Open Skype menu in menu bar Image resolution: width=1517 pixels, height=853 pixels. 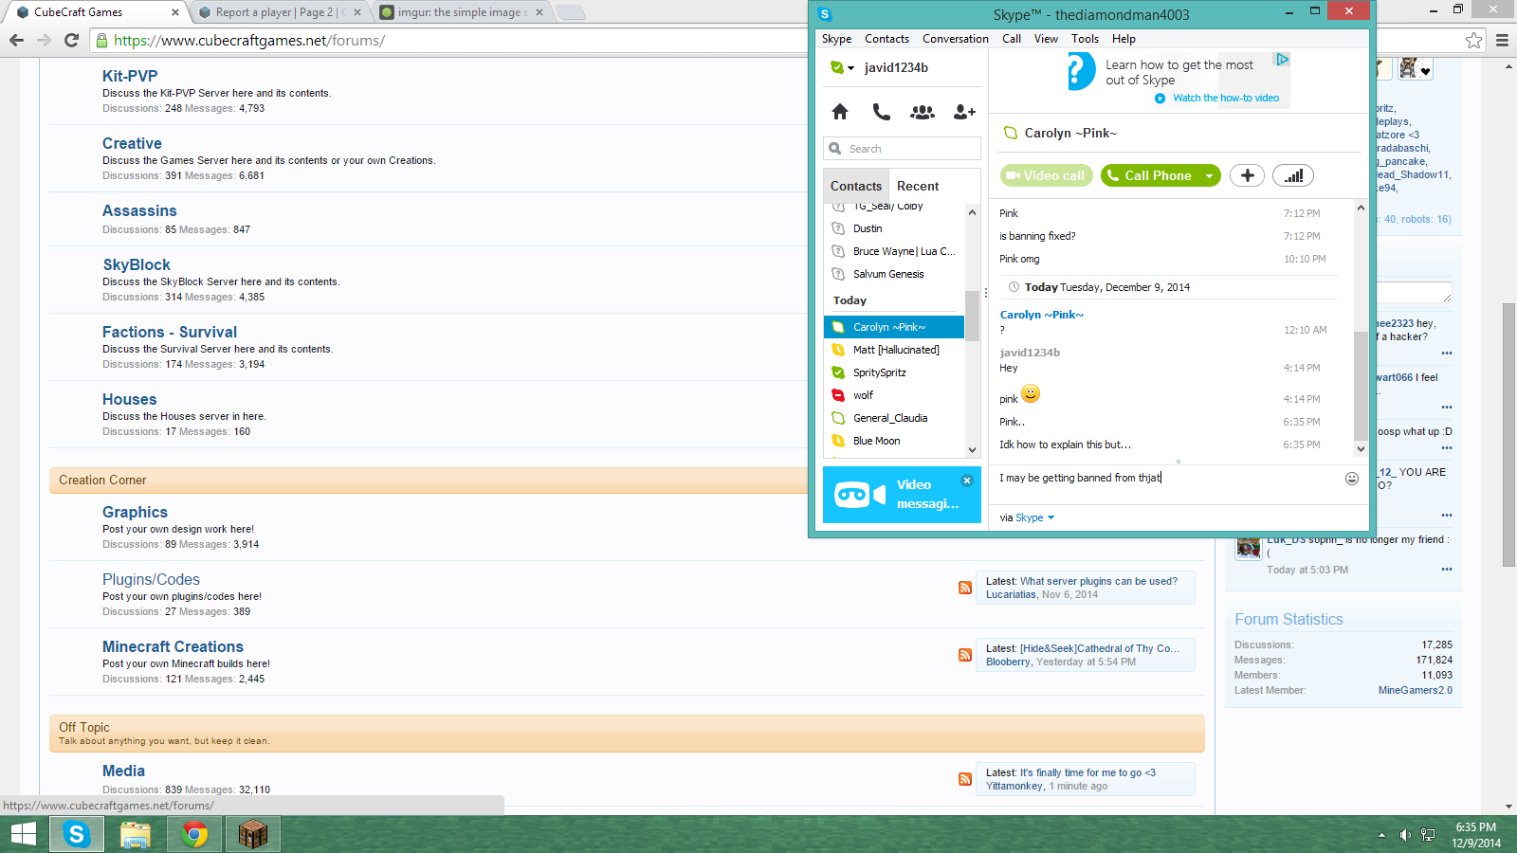[x=836, y=39]
